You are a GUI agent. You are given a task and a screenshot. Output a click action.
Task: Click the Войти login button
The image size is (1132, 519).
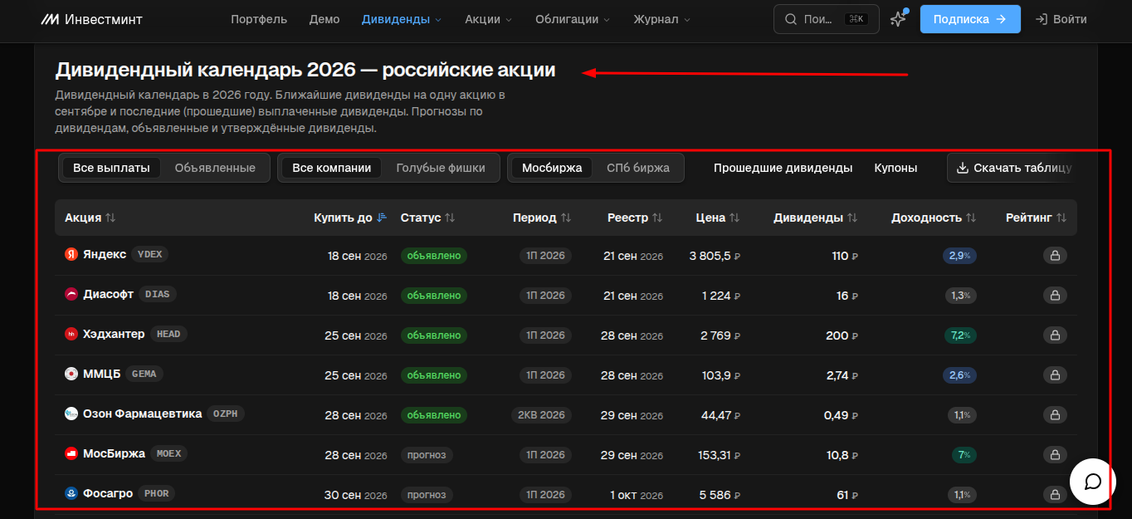(1061, 19)
